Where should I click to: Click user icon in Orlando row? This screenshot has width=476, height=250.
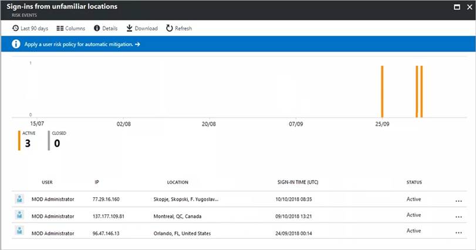(19, 232)
